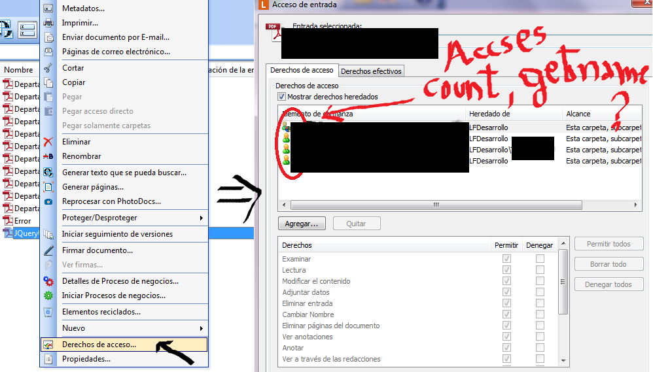Click Denegar todos button

(609, 284)
